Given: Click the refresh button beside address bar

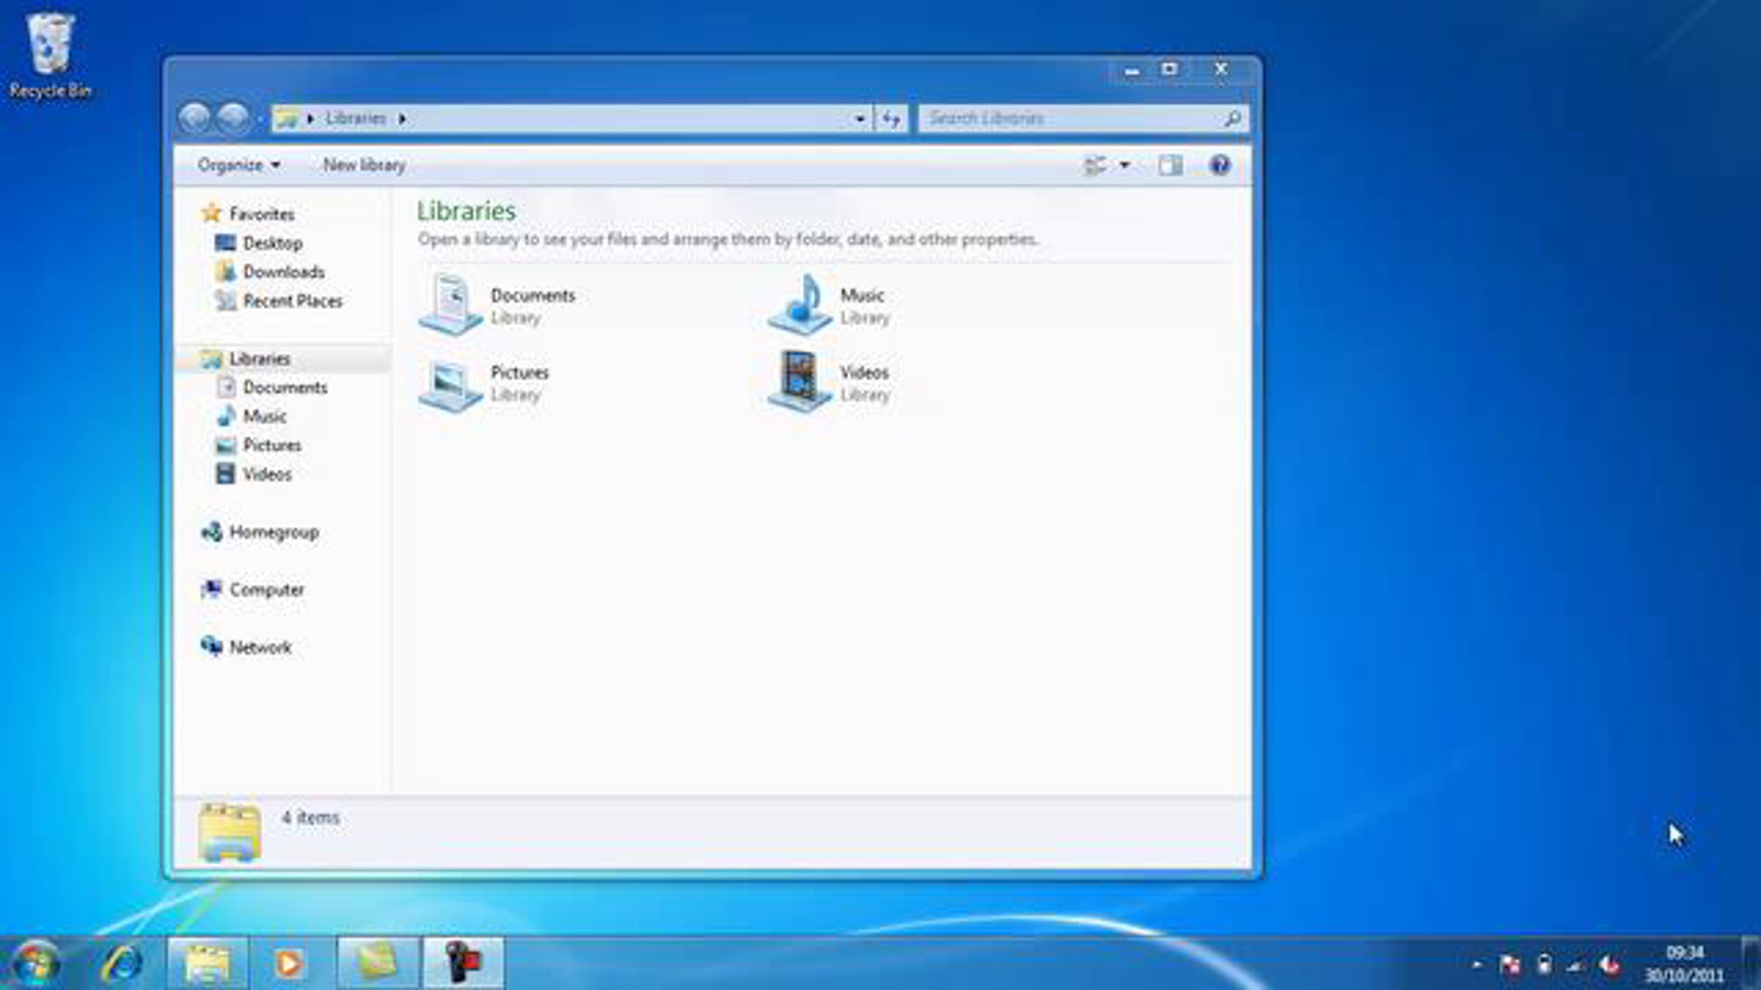Looking at the screenshot, I should [x=891, y=119].
